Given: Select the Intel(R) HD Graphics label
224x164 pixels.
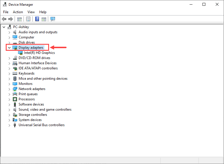Looking at the screenshot, I should (x=39, y=53).
